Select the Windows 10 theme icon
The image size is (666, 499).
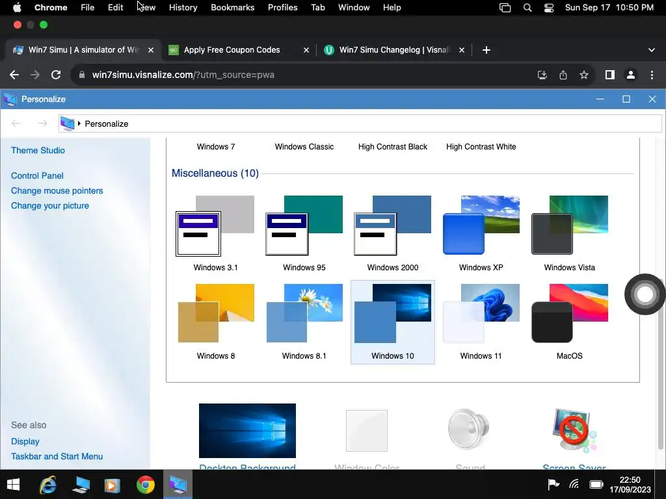(392, 313)
